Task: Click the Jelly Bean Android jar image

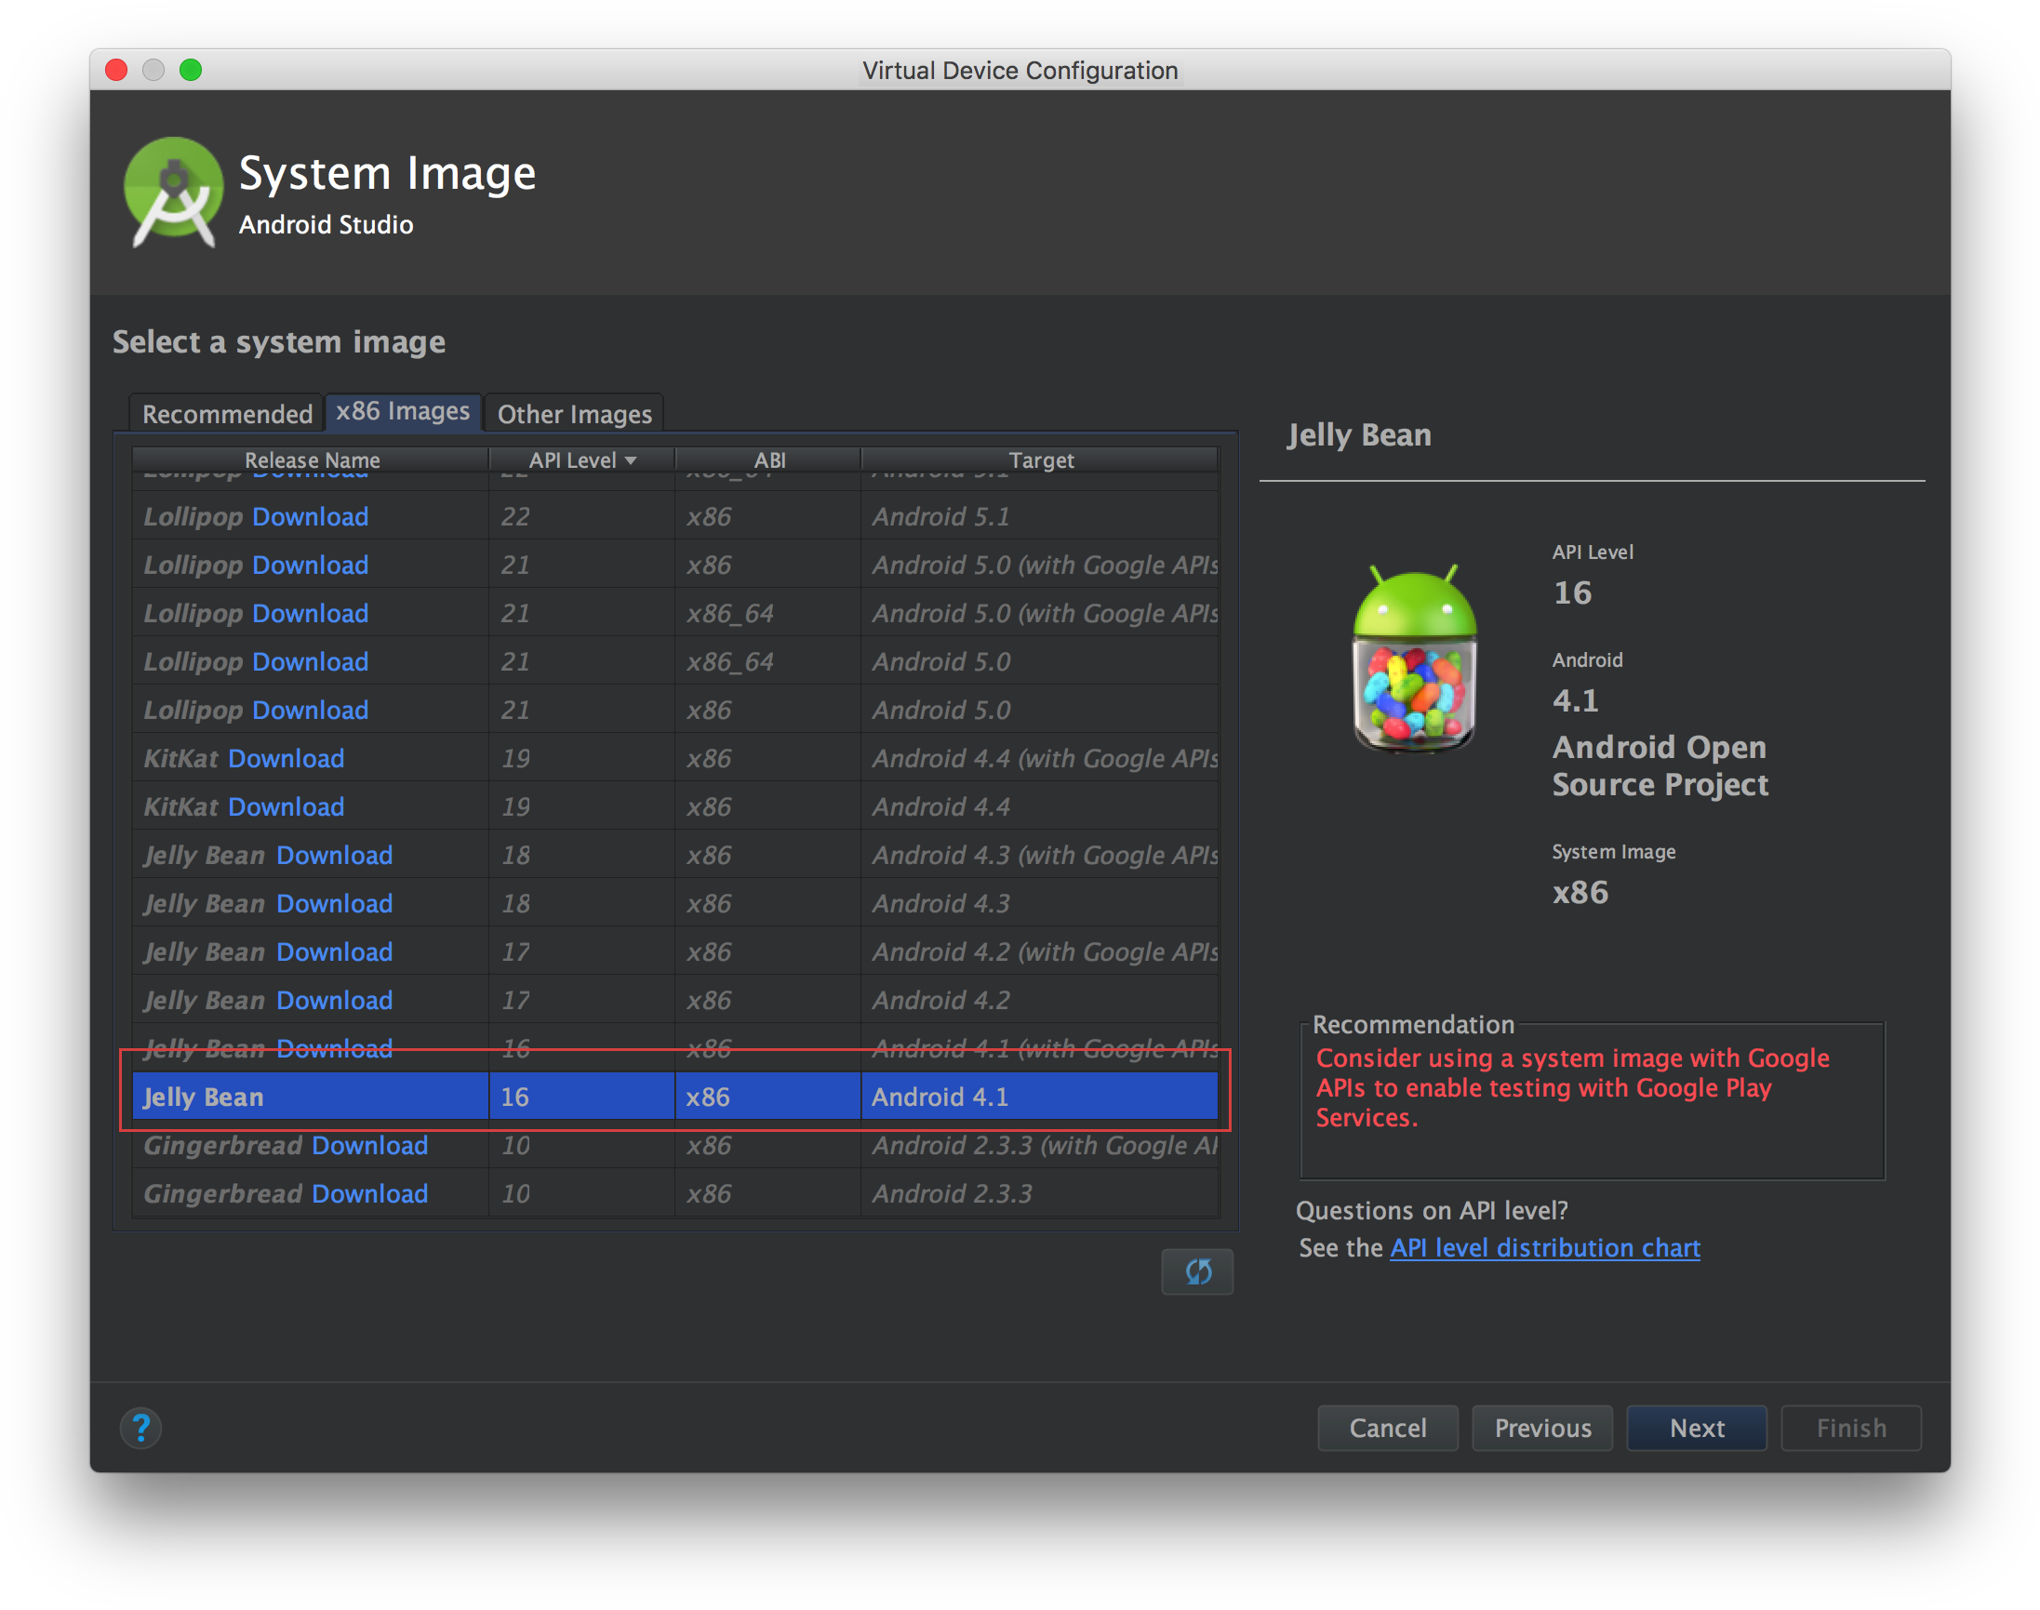Action: pos(1414,657)
